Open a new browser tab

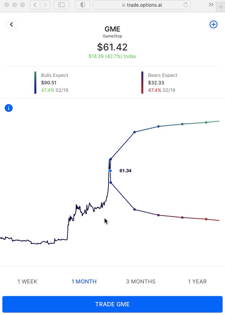pyautogui.click(x=221, y=7)
